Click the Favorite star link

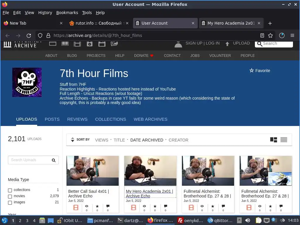(x=260, y=71)
